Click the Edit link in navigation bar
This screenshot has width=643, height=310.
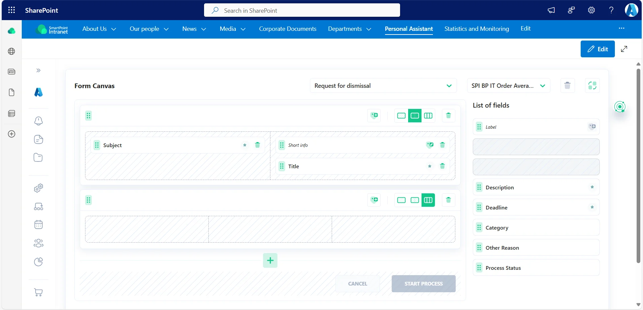(x=525, y=29)
